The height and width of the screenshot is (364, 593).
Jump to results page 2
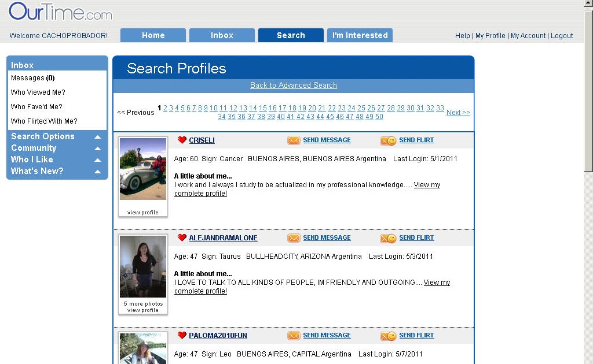[x=165, y=108]
